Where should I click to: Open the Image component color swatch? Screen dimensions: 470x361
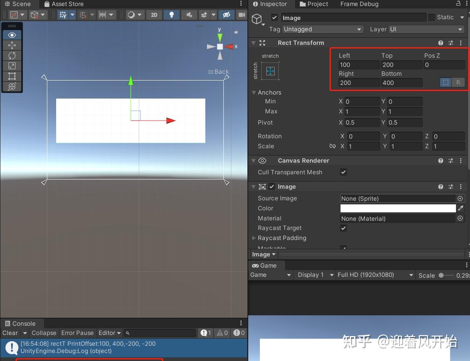click(x=398, y=208)
